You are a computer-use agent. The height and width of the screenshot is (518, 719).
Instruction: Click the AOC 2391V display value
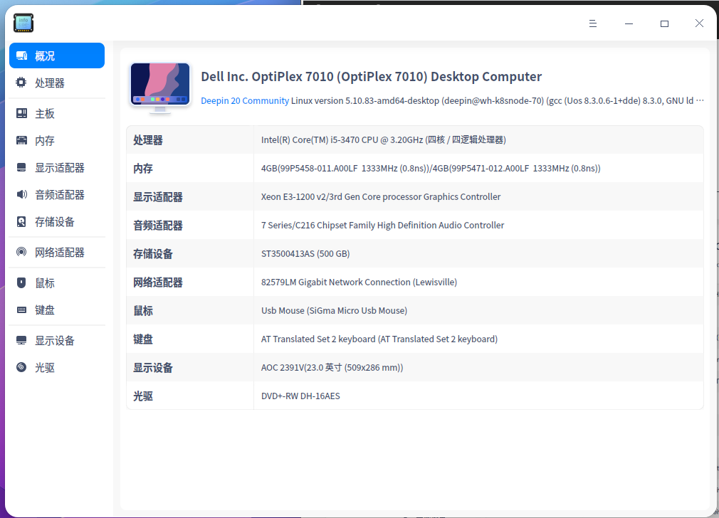point(332,367)
